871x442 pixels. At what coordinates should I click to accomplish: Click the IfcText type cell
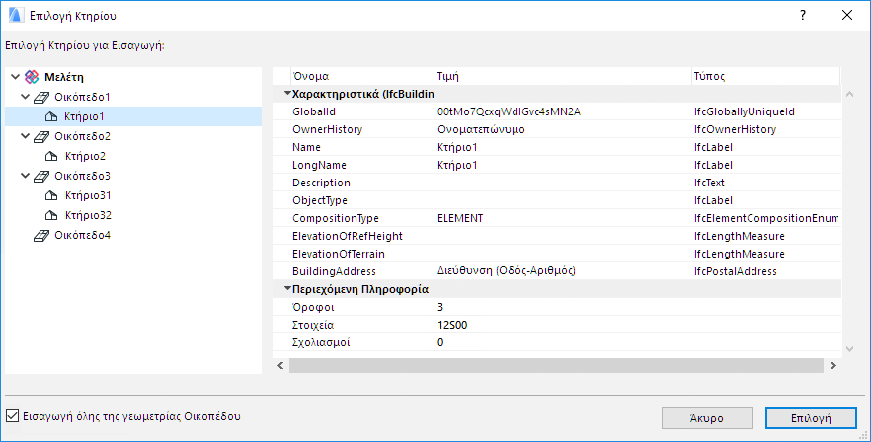pyautogui.click(x=709, y=183)
